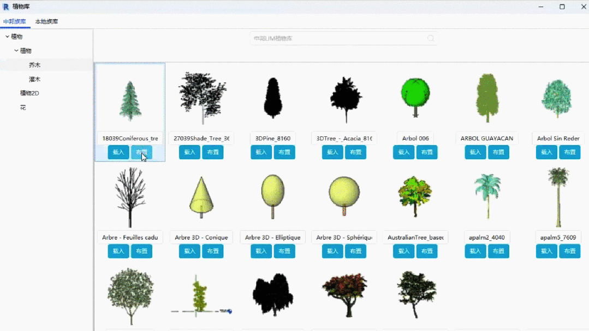Image resolution: width=589 pixels, height=331 pixels.
Task: Load the 3DTree Acacia family
Action: [x=332, y=152]
